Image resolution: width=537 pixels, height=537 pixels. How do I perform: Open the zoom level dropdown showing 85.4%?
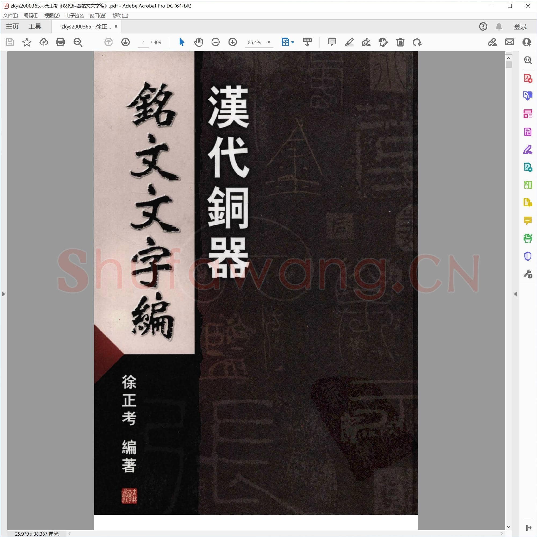[x=268, y=42]
